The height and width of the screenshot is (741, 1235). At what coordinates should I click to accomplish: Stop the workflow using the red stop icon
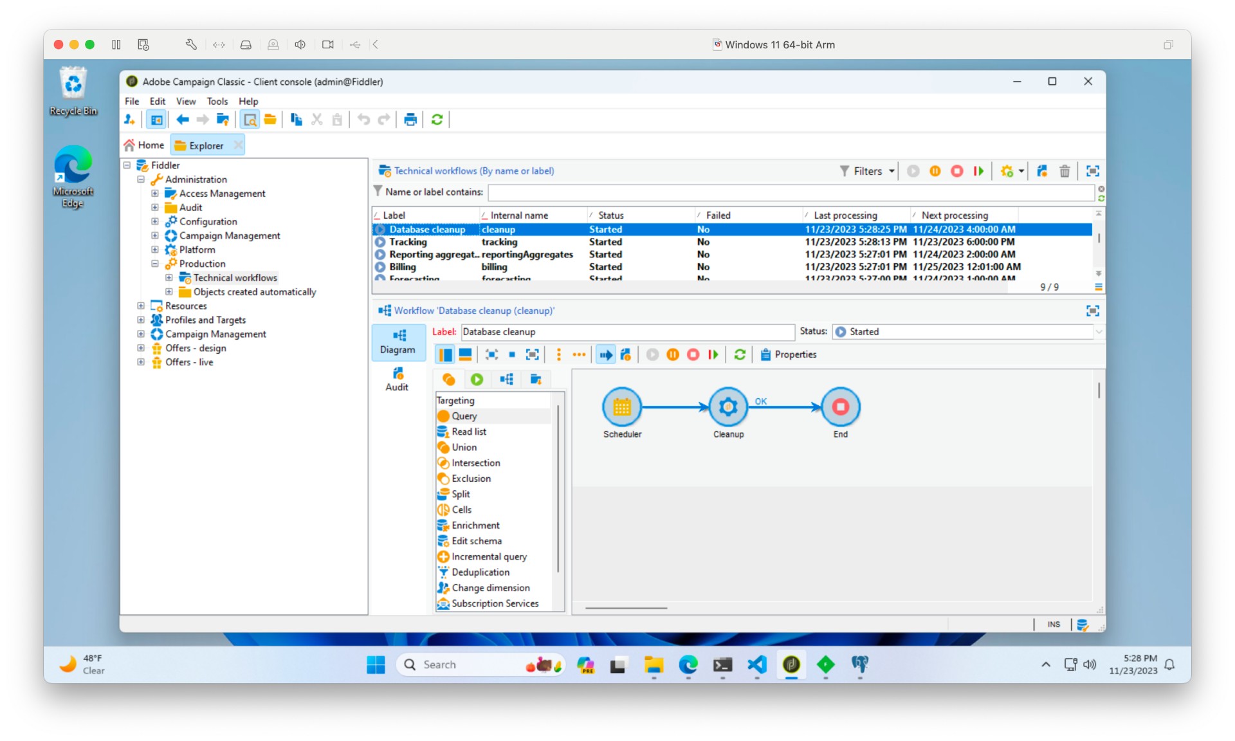point(693,354)
